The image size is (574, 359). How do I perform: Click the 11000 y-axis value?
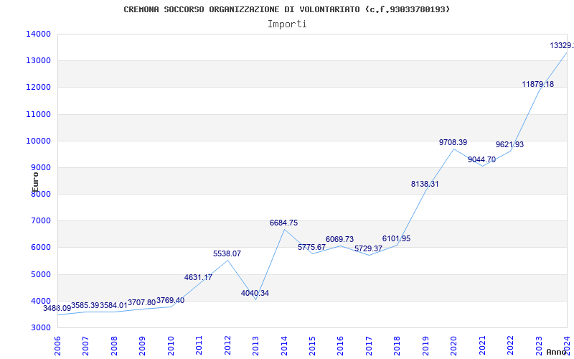coord(38,114)
